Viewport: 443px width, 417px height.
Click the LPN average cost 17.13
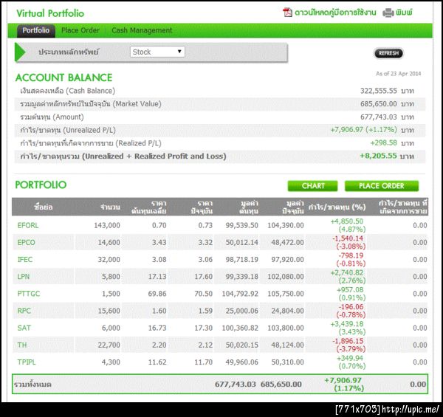[x=157, y=277]
